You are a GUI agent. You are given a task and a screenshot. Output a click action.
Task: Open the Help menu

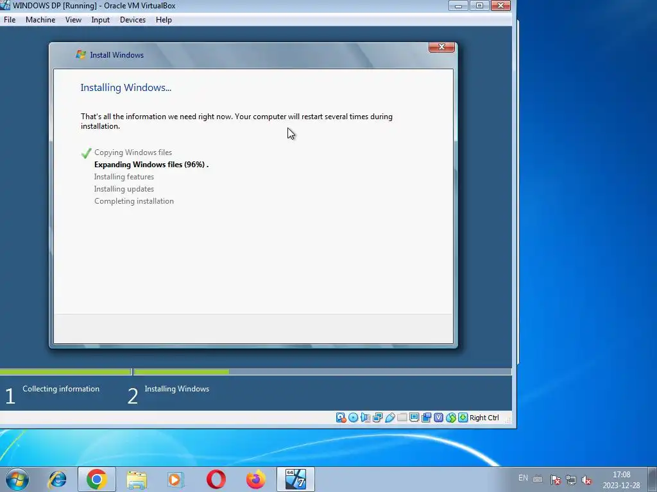[x=164, y=20]
